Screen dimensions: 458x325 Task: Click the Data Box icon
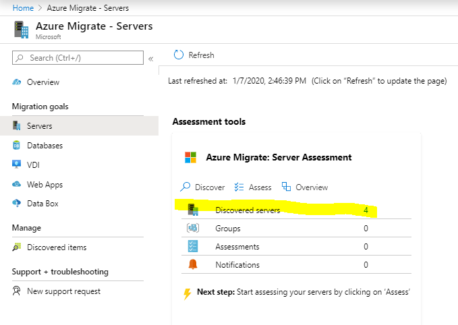tap(17, 203)
